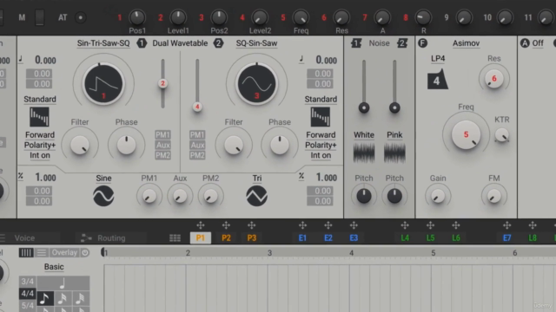Switch to L5 LFO tab

pos(430,238)
